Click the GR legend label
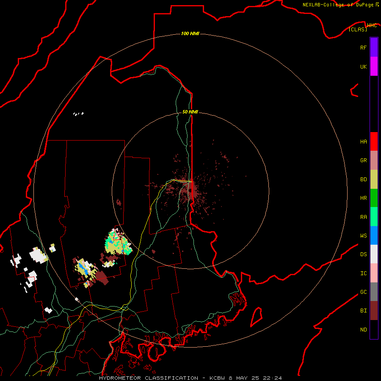Screen dimensions: 381x381 tap(363, 160)
